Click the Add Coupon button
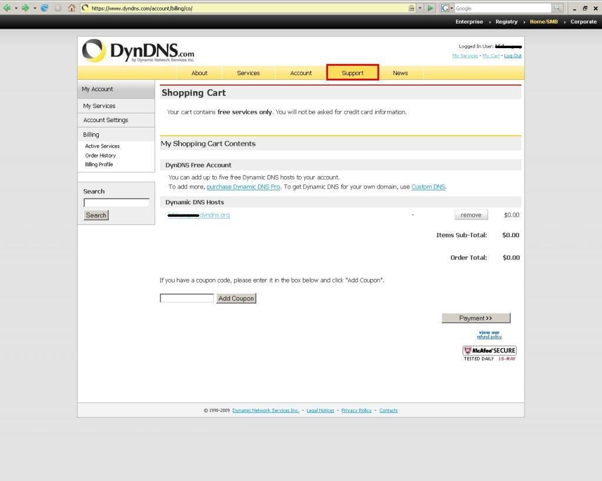 236,298
